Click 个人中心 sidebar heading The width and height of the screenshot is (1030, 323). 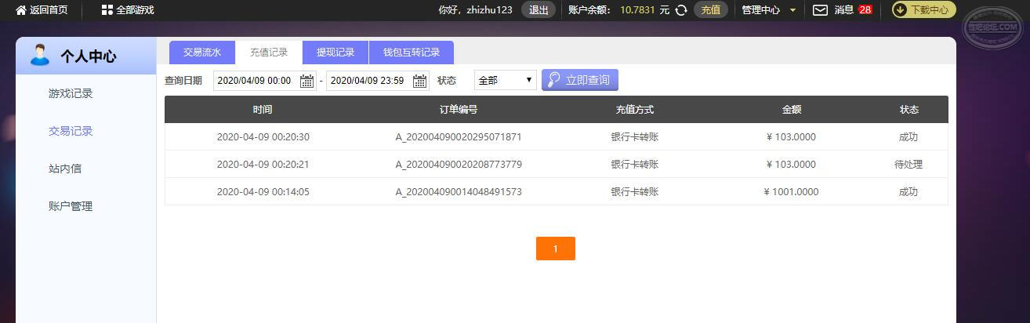89,56
